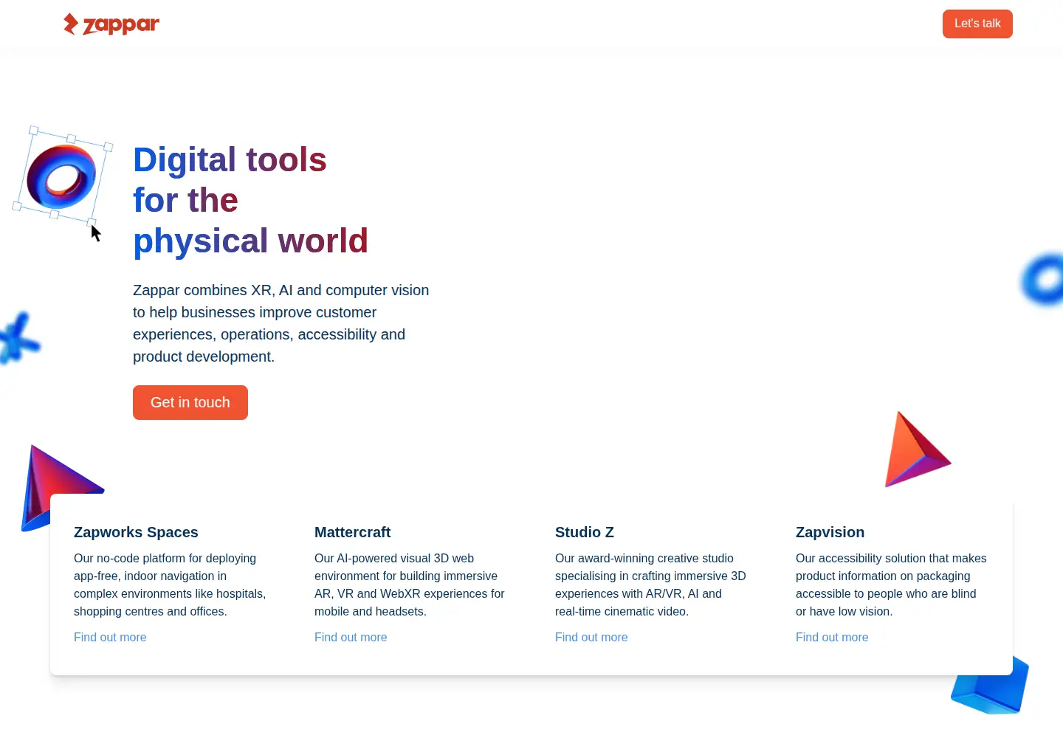Open the Let's talk button
Screen dimensions: 1063x738
(977, 24)
